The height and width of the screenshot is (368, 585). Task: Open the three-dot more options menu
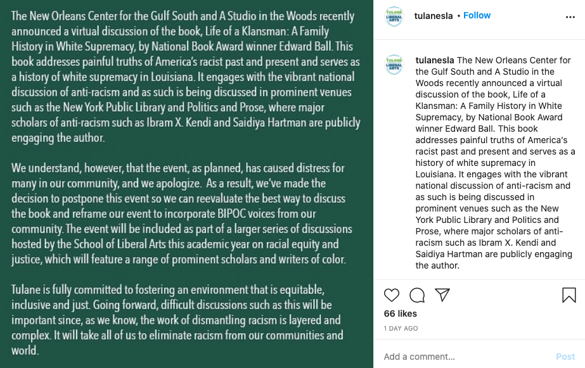coord(570,17)
